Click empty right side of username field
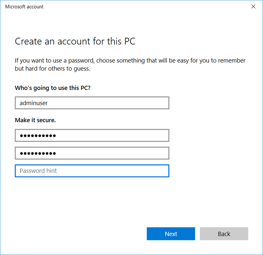Screen dimensions: 263x255 (x=143, y=103)
